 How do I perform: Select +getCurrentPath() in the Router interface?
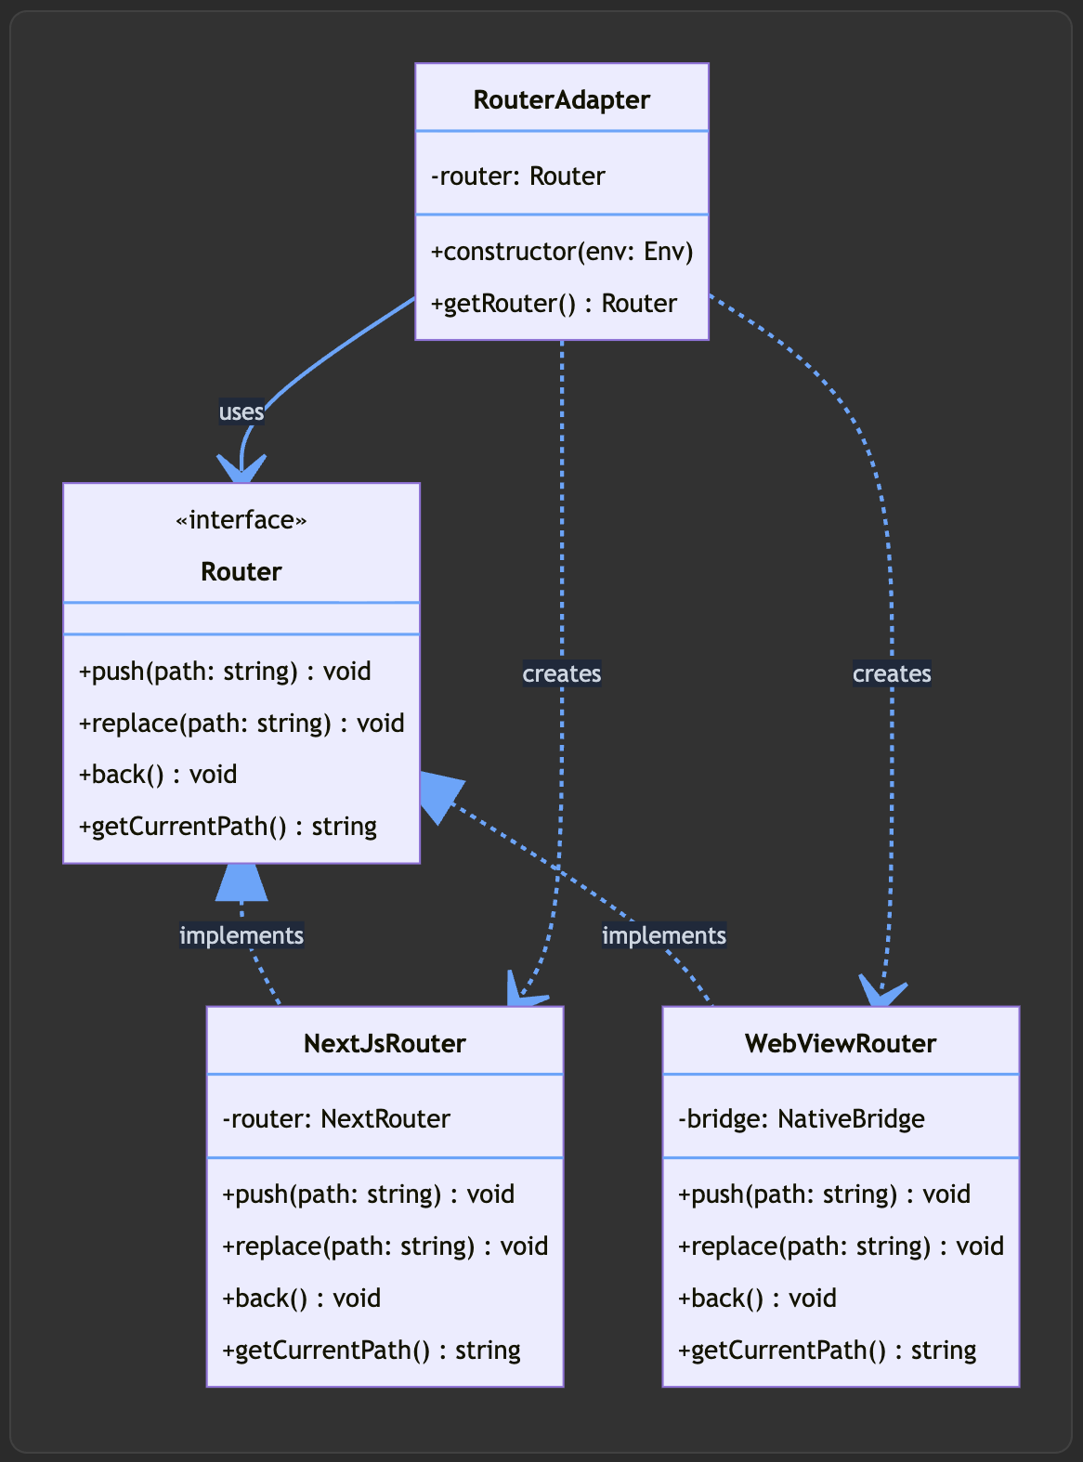tap(228, 827)
